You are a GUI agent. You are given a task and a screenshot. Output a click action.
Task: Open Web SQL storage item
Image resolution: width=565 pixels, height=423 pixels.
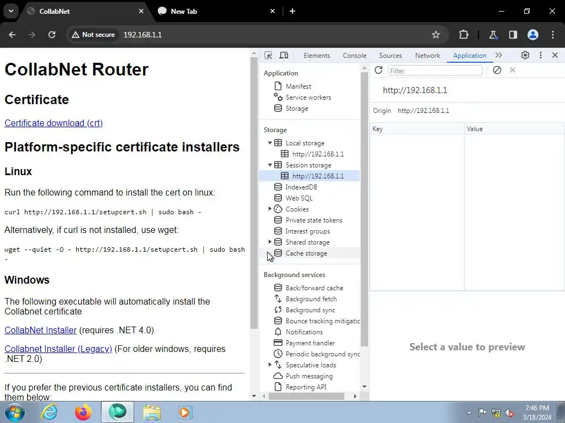click(x=299, y=198)
